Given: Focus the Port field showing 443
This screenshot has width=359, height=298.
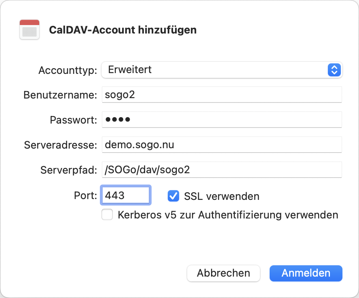Looking at the screenshot, I should (126, 195).
